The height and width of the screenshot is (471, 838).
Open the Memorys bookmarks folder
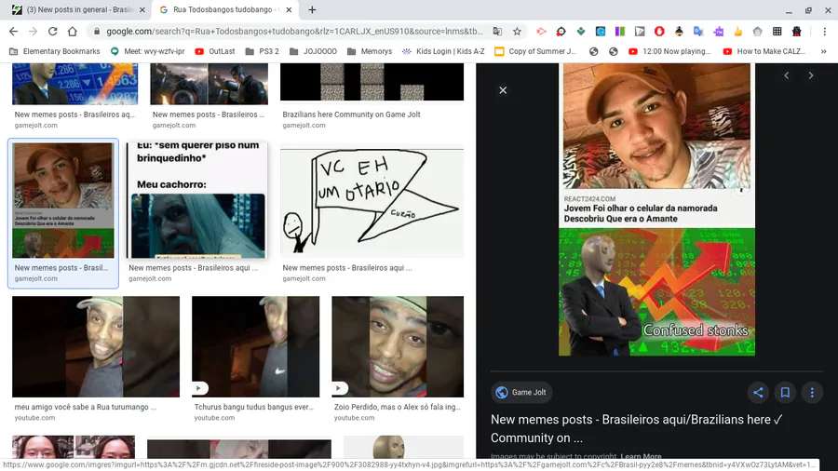[x=370, y=51]
